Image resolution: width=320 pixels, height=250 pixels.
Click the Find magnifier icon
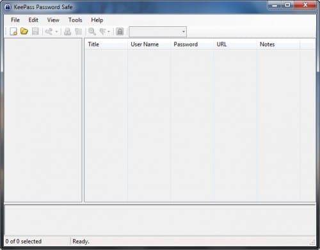(x=92, y=31)
